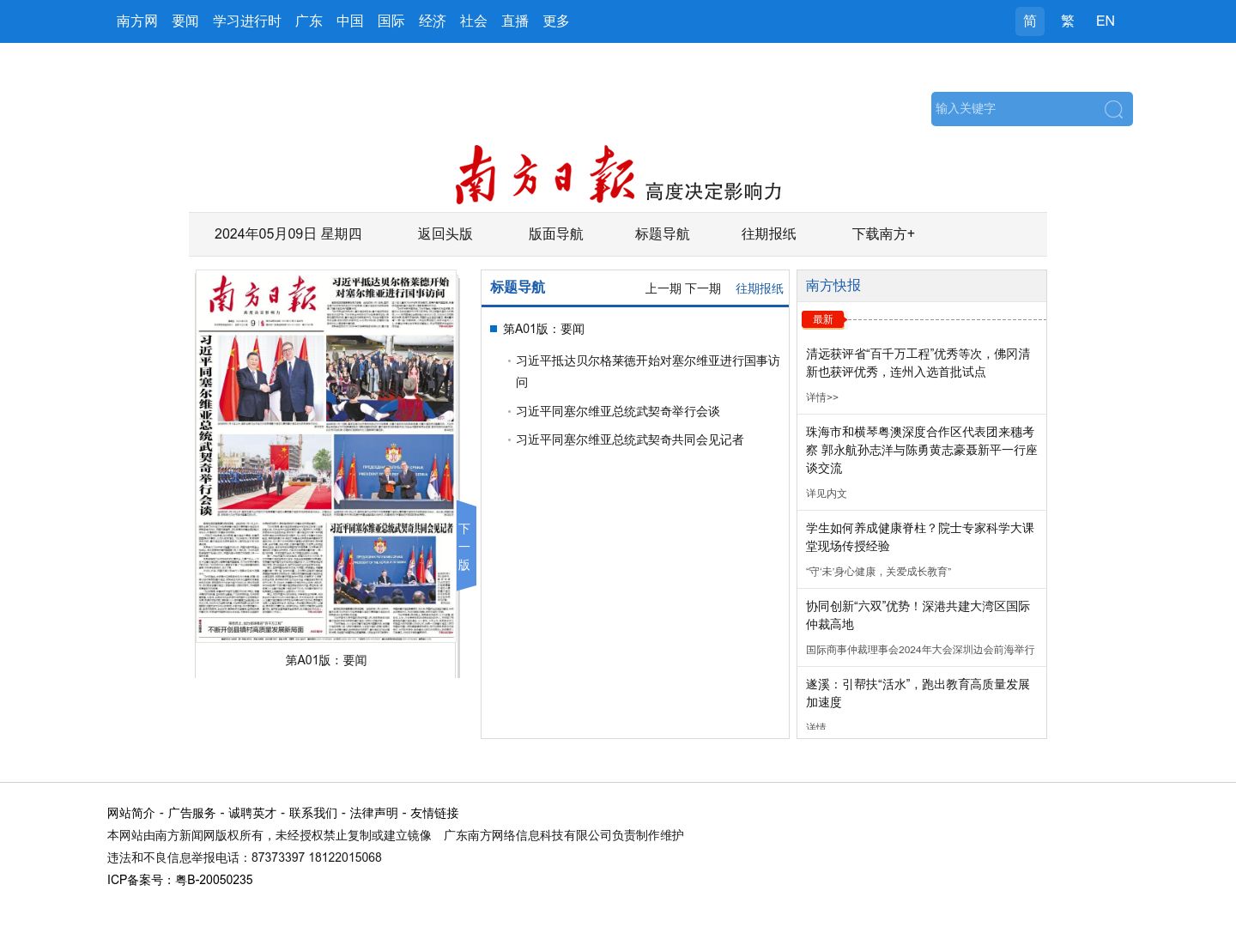Open 广东 in top navigation
1236x927 pixels.
309,21
